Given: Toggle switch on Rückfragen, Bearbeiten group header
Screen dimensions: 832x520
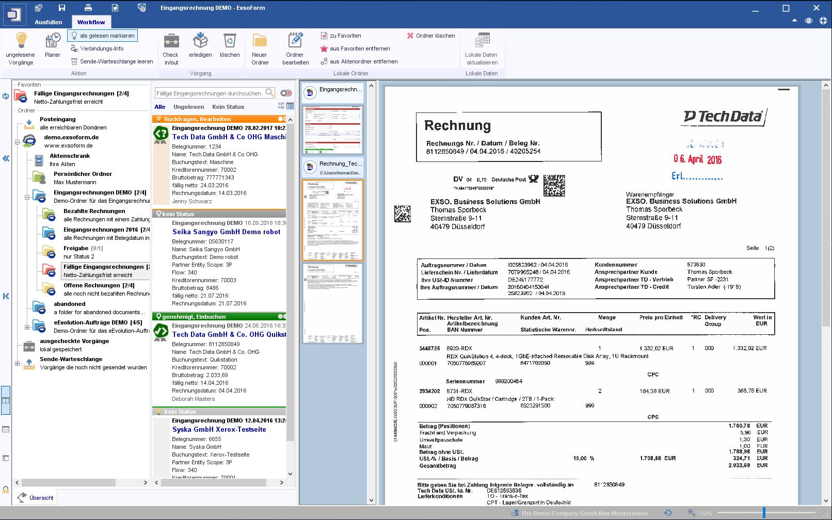Looking at the screenshot, I should 282,119.
